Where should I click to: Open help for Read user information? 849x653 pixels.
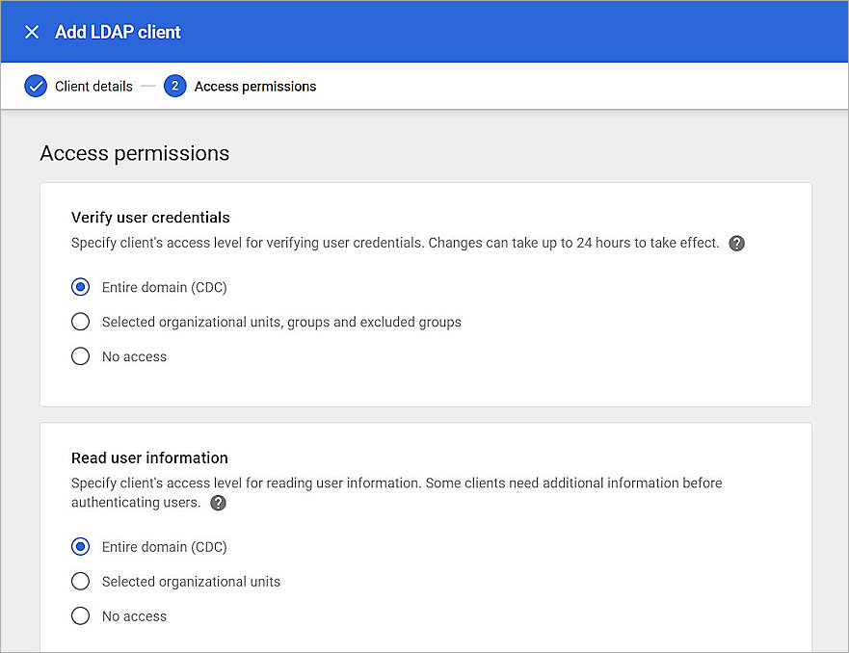(218, 503)
